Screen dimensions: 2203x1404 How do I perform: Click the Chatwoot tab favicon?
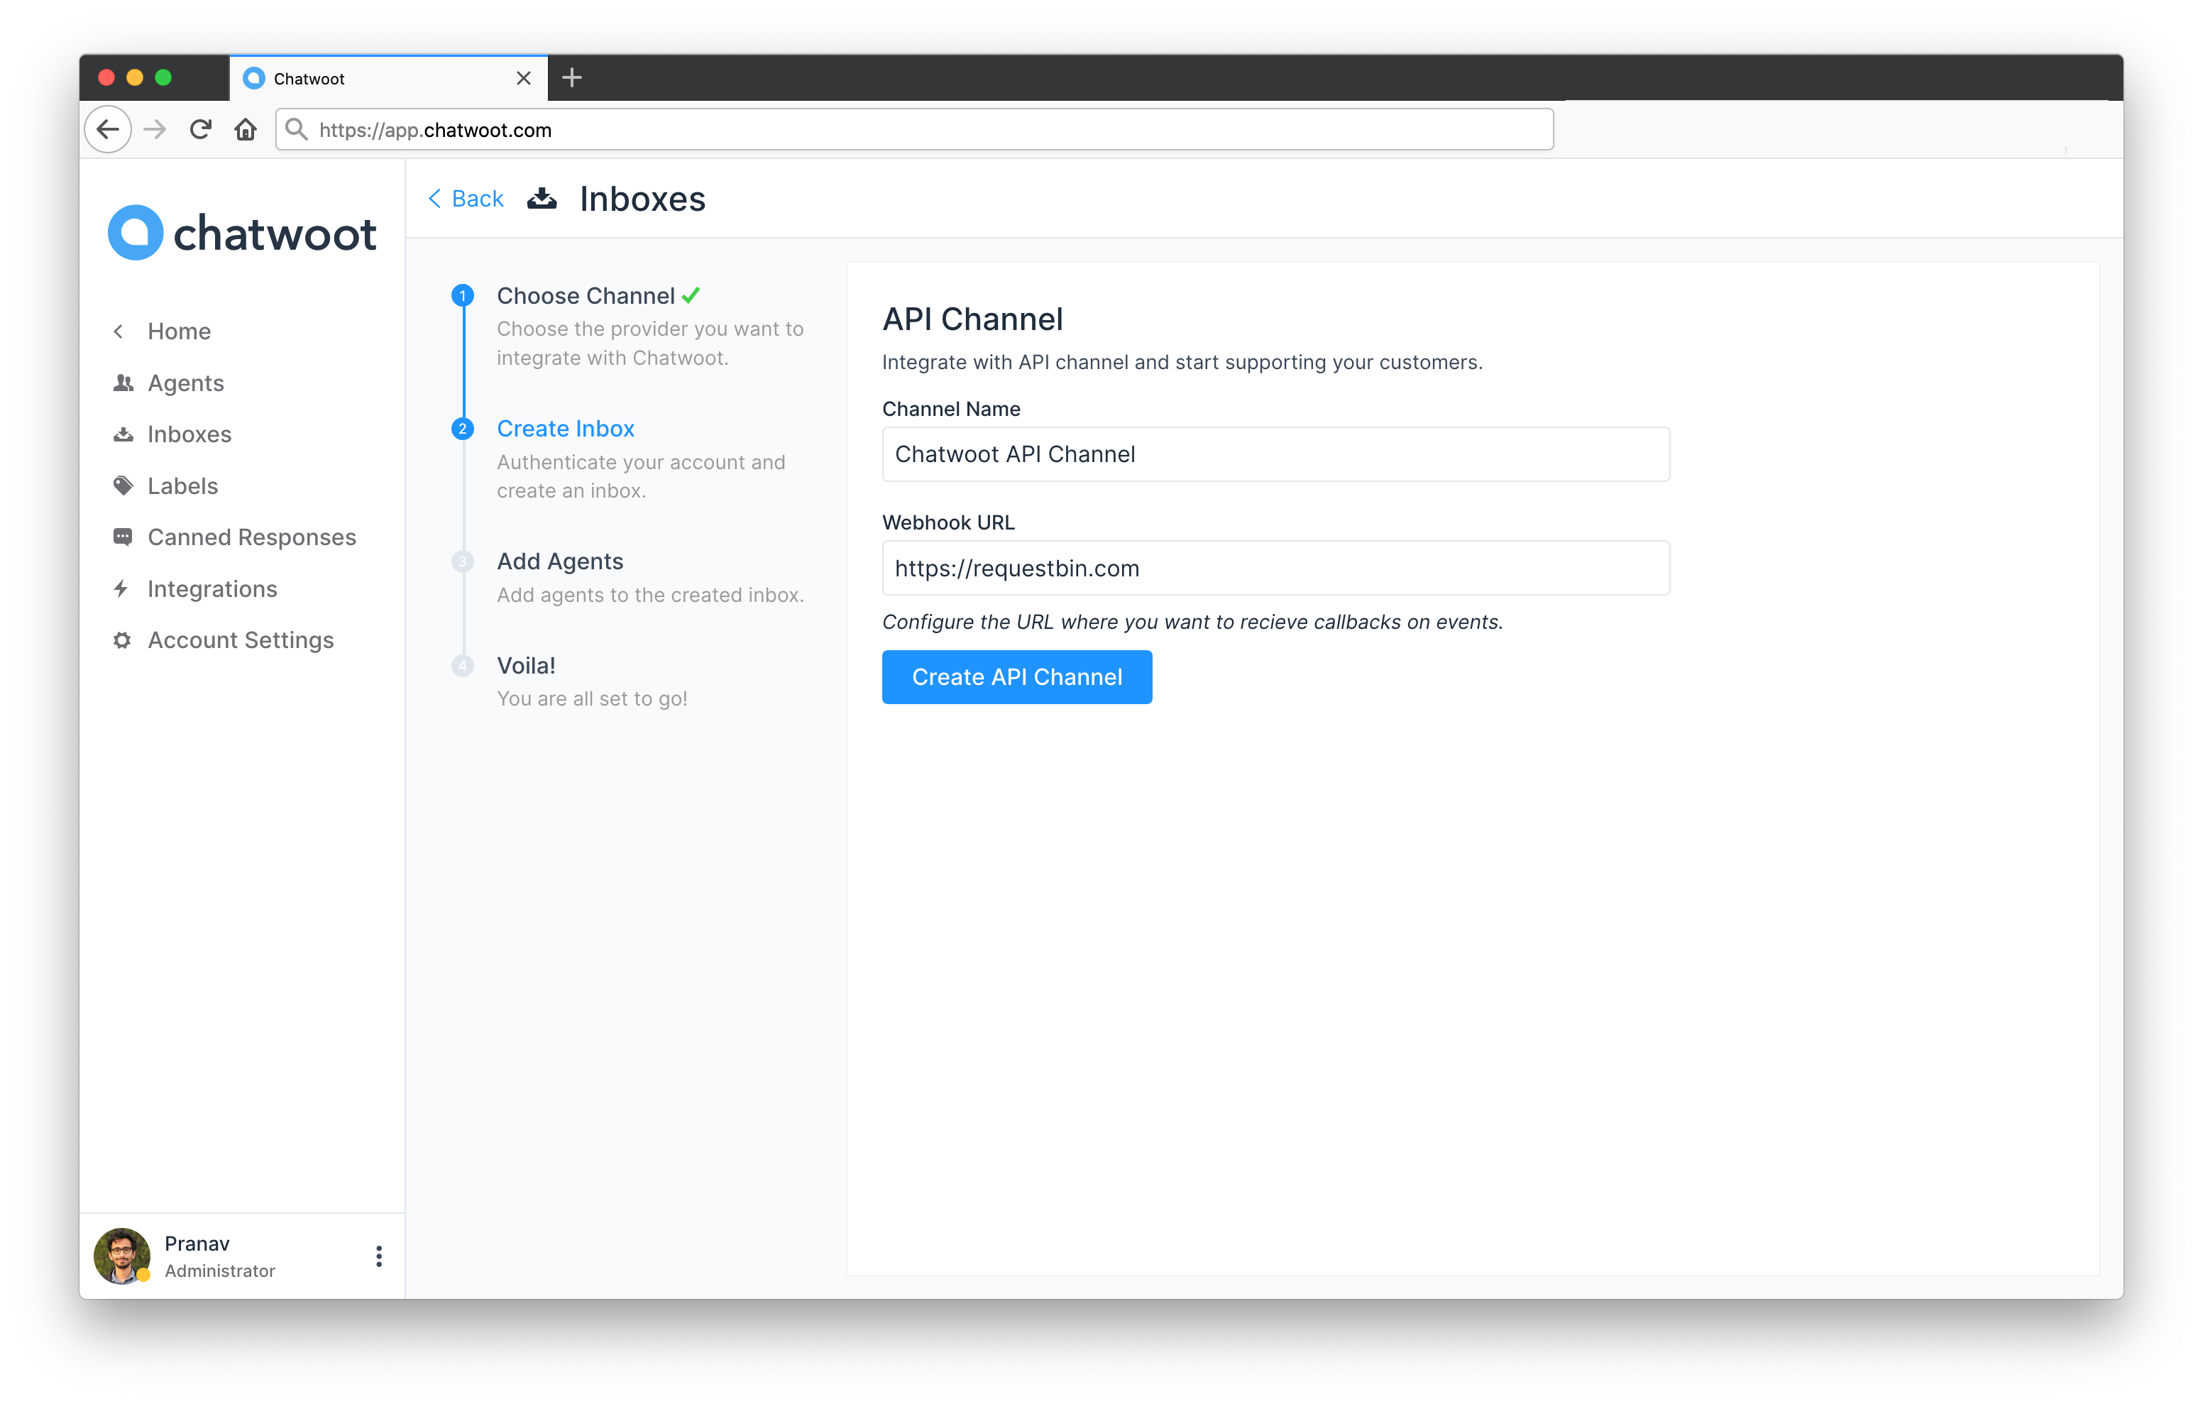coord(253,78)
